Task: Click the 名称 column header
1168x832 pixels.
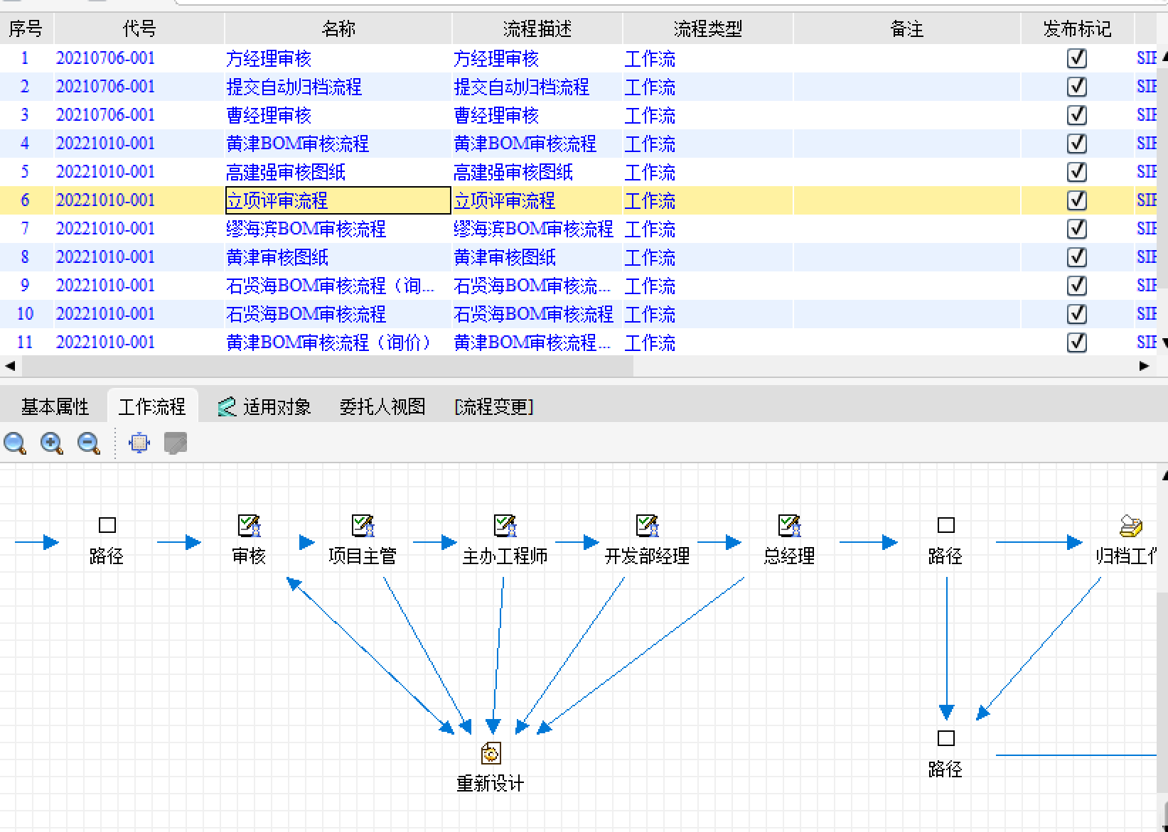Action: [338, 29]
